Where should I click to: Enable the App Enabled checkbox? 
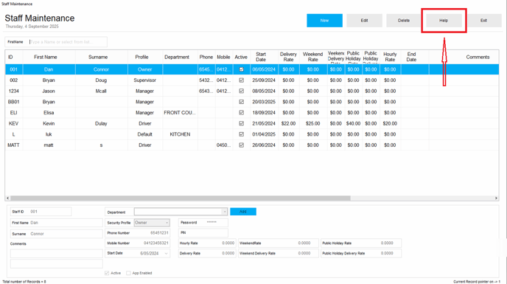click(128, 273)
